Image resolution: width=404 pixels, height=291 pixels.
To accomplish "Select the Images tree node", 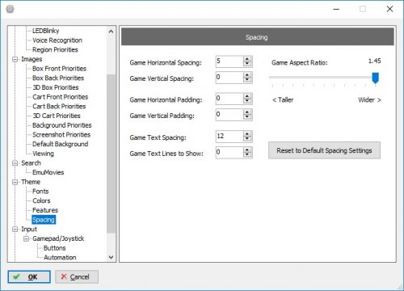I will (x=32, y=59).
